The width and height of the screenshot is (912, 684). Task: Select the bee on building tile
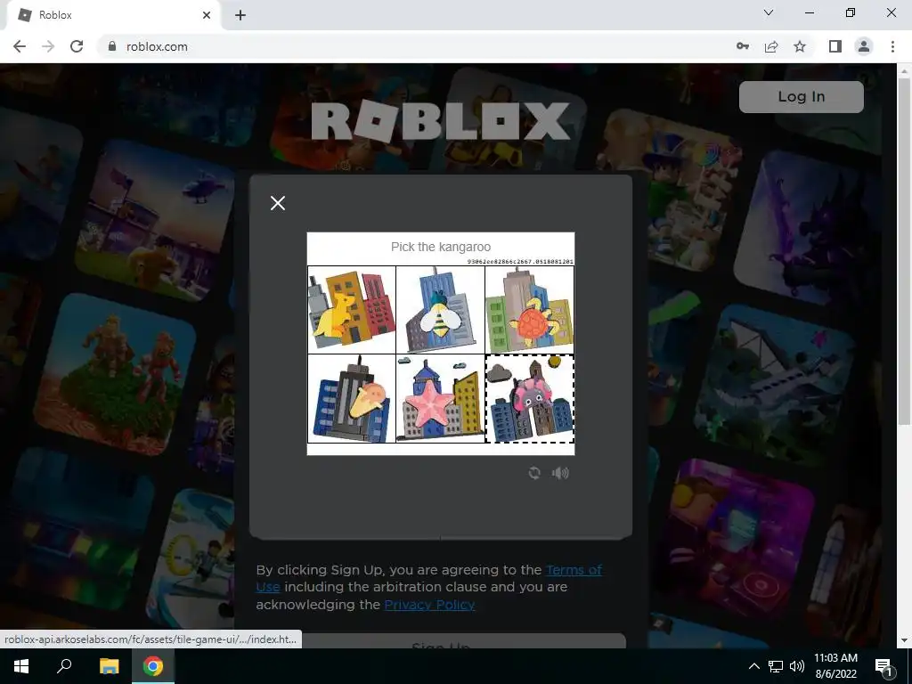[440, 309]
